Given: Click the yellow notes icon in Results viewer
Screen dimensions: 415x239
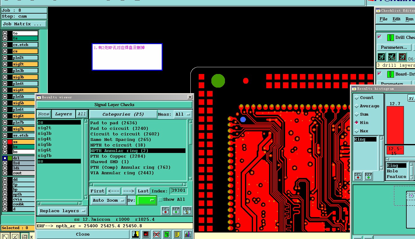Looking at the screenshot, I should [x=177, y=234].
